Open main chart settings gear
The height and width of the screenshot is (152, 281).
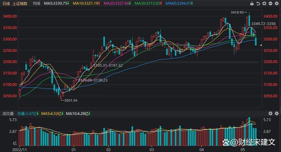coord(277,4)
